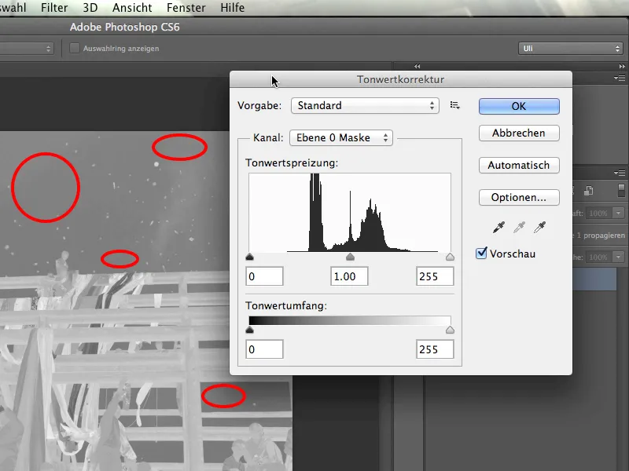The image size is (629, 471).
Task: Click the gamma field showing 1.00
Action: pos(349,276)
